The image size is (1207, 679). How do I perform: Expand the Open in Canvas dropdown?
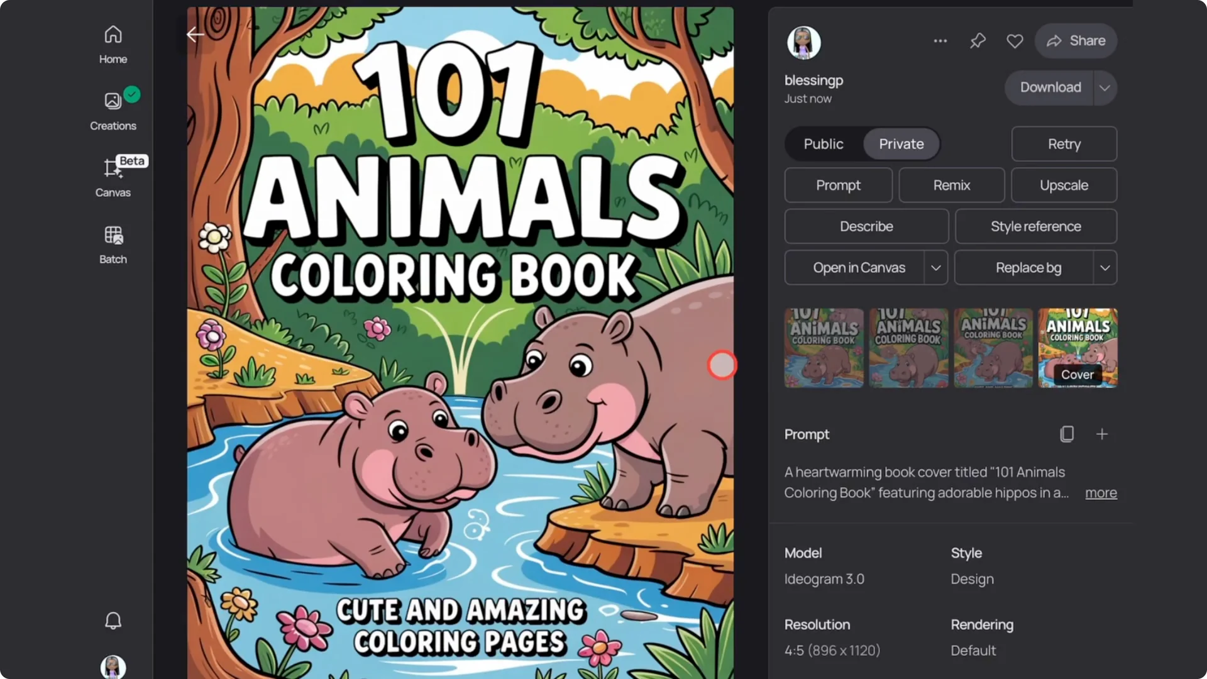(935, 267)
